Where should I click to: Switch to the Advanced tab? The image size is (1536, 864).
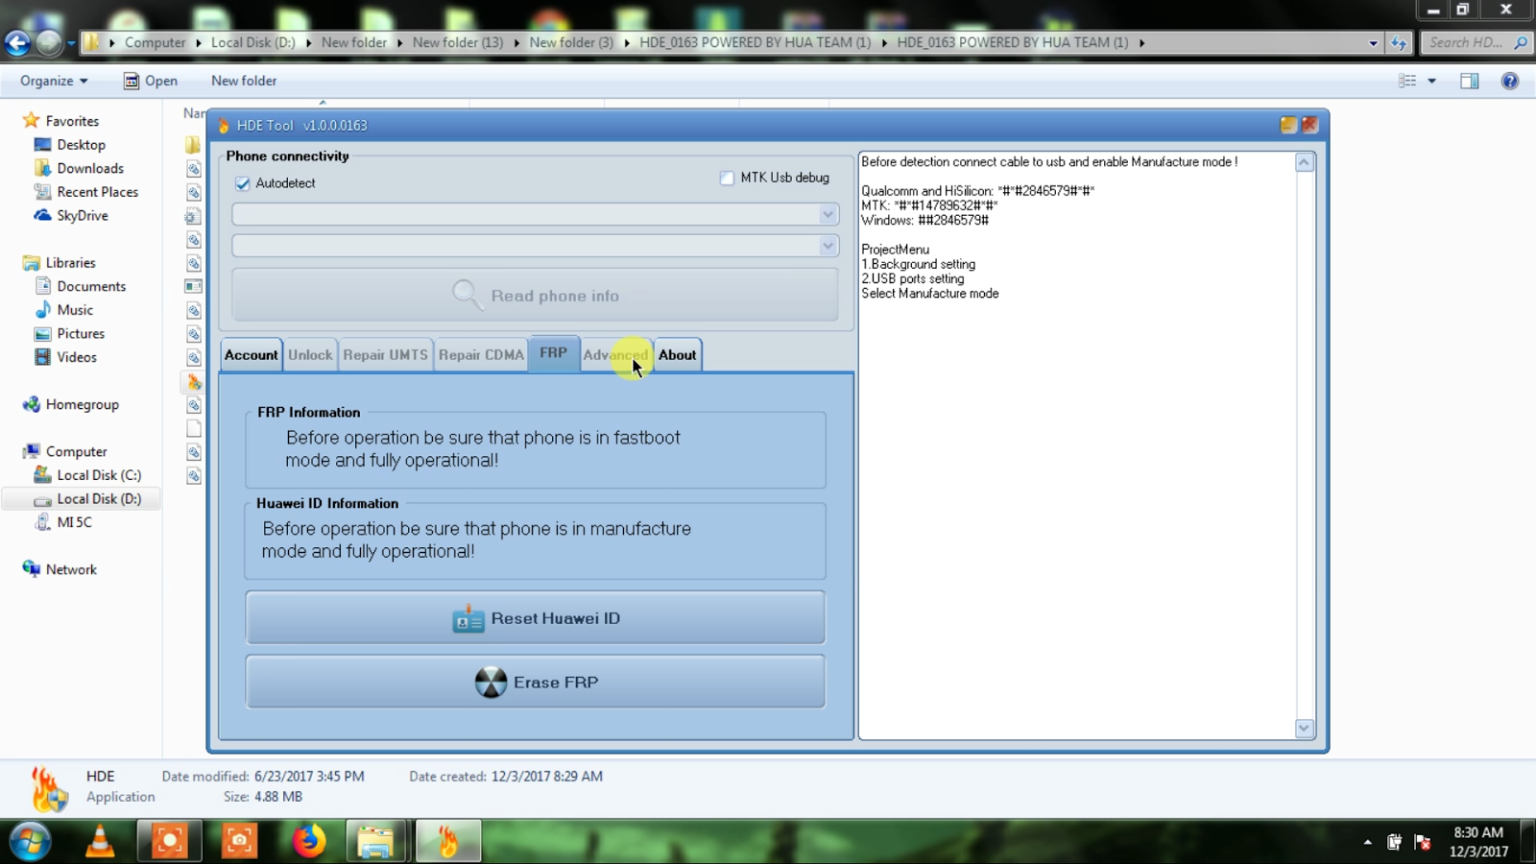[615, 354]
